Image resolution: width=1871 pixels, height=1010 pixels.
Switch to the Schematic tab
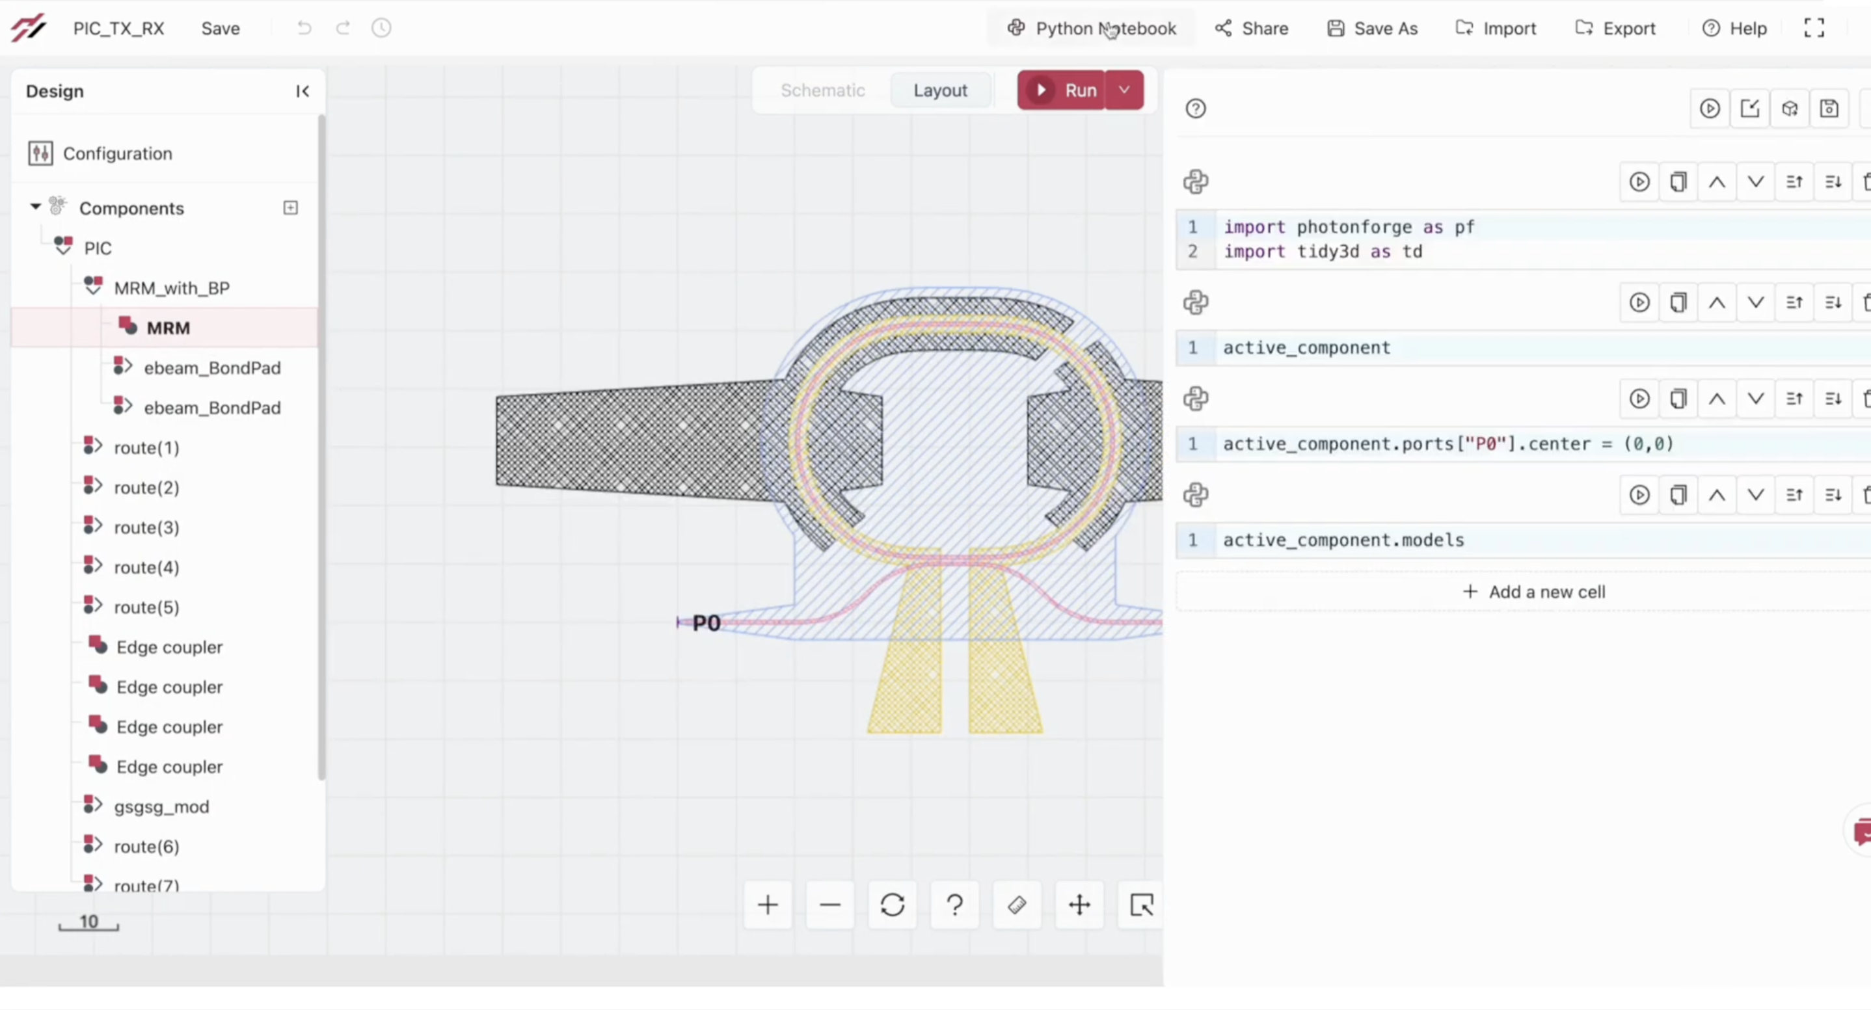(822, 90)
